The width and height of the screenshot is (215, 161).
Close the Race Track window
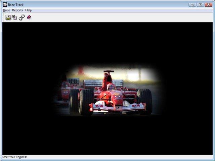209,5
